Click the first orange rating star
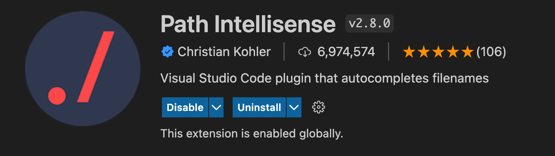The image size is (555, 156). (409, 52)
